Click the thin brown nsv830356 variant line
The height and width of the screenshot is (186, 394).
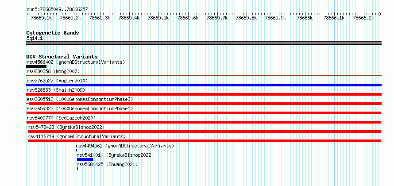click(204, 75)
